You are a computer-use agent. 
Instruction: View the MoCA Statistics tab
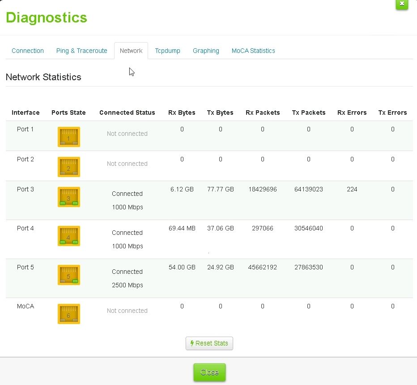[x=253, y=51]
